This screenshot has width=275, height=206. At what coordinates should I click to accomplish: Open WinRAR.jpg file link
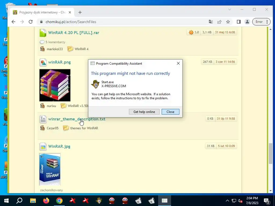click(59, 146)
